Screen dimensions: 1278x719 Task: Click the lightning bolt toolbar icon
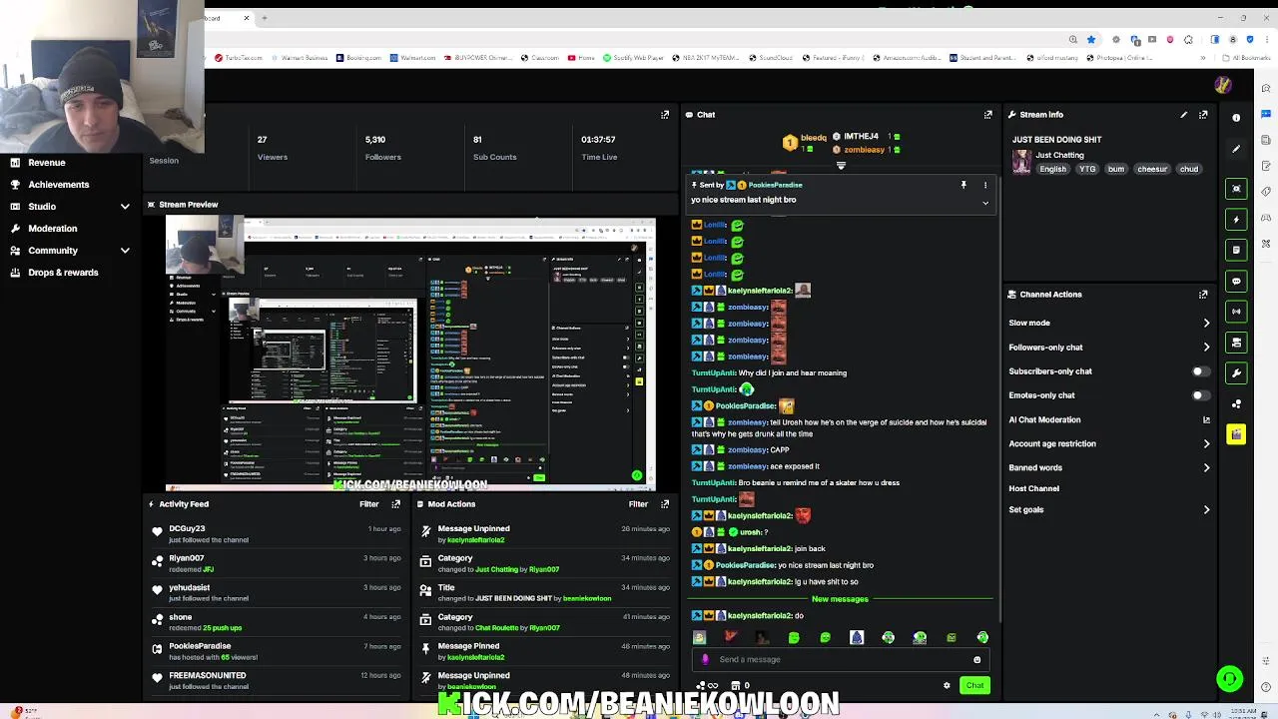(x=1236, y=220)
